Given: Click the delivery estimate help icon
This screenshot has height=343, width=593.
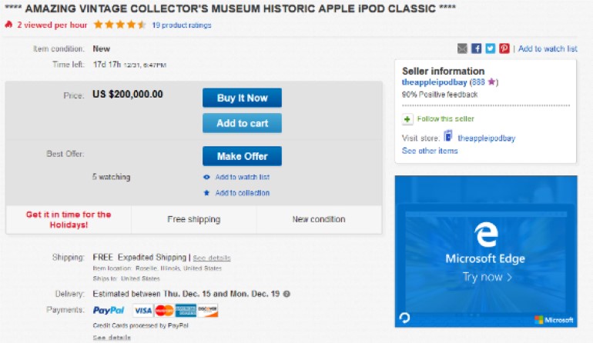Looking at the screenshot, I should [286, 294].
